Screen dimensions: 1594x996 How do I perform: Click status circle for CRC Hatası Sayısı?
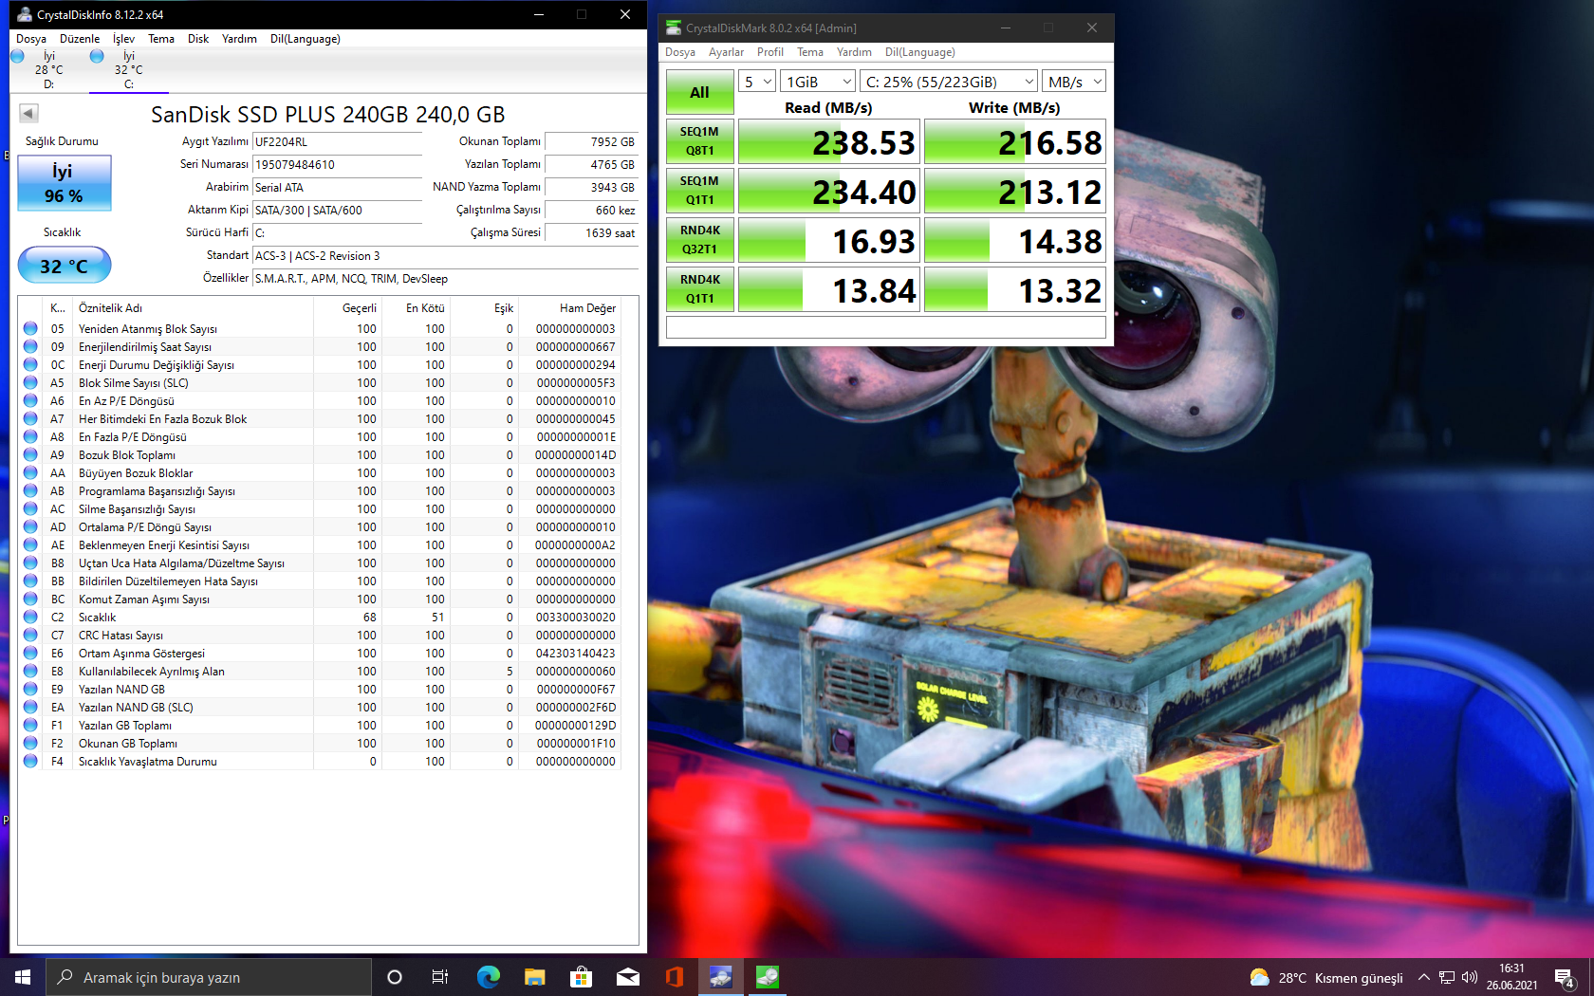click(30, 635)
